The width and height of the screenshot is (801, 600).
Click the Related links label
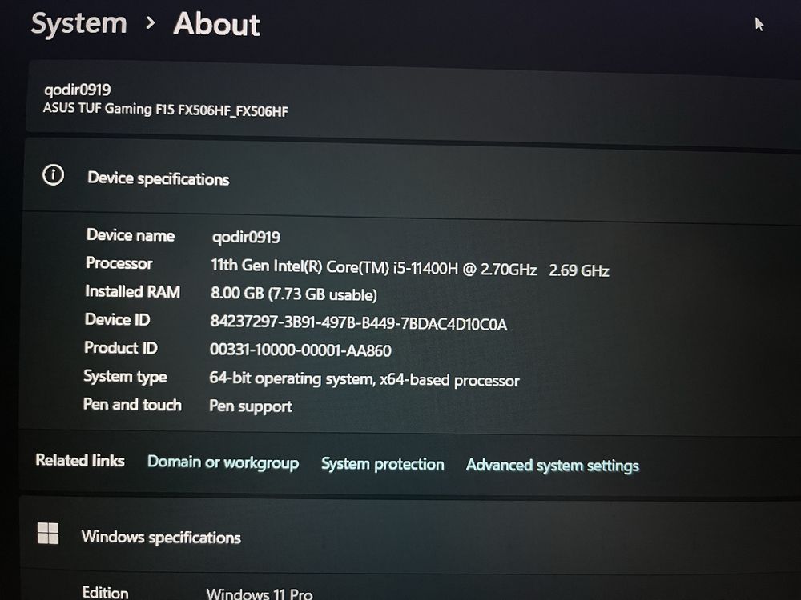coord(80,460)
